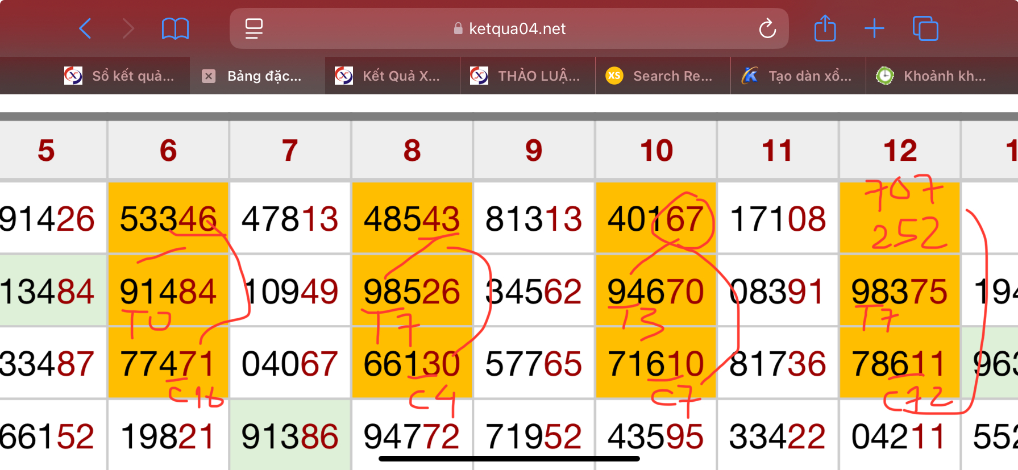Tap the ketqua04.net address field
Image resolution: width=1018 pixels, height=470 pixels.
coord(509,28)
